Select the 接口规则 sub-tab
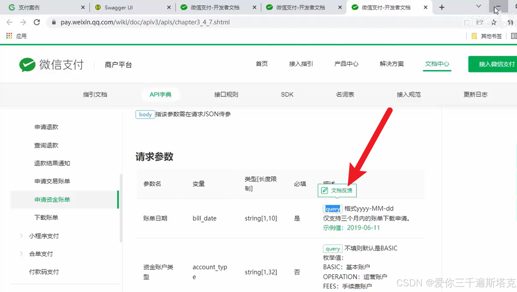 pos(226,94)
